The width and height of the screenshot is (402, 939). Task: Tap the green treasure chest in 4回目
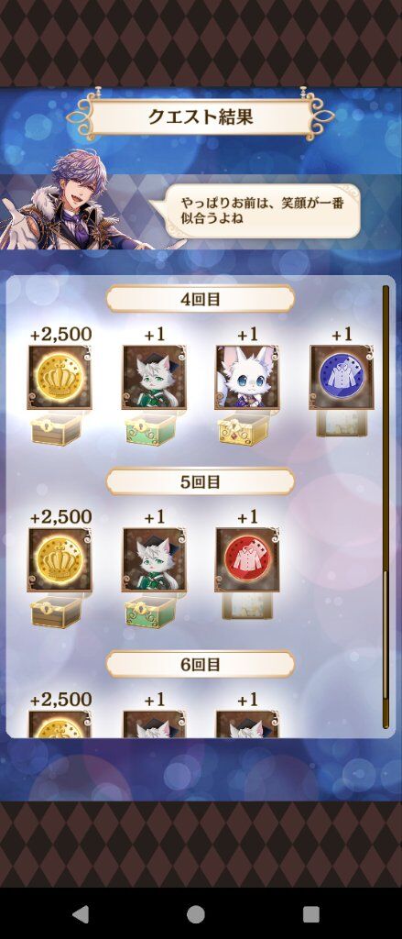[x=151, y=429]
